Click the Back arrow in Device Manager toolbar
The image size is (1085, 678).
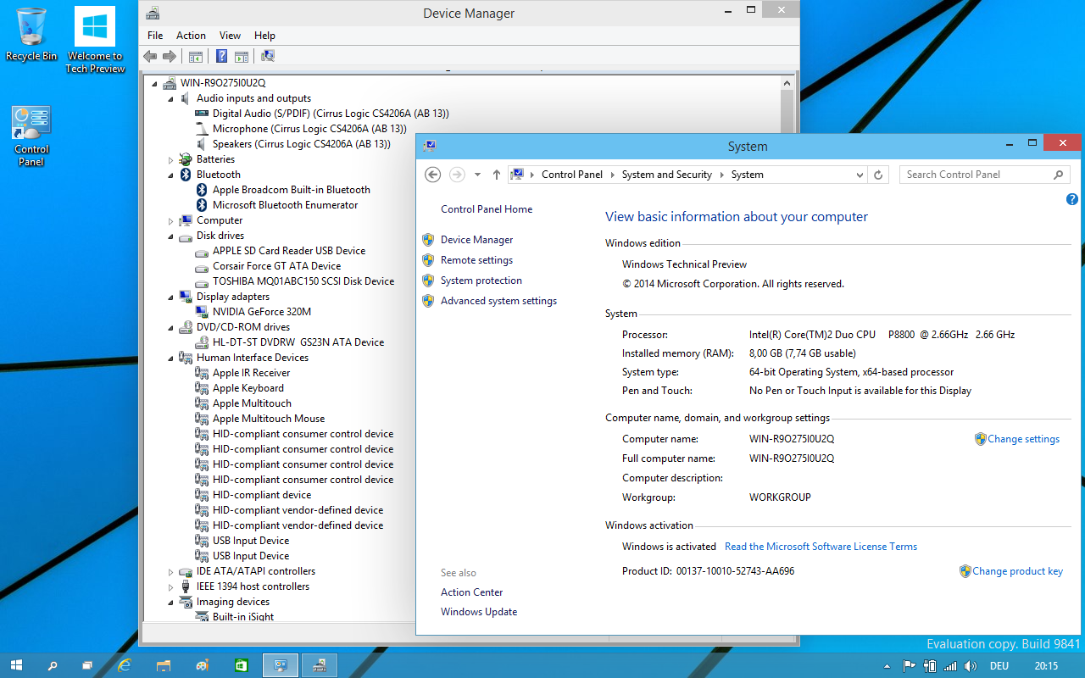pyautogui.click(x=150, y=56)
